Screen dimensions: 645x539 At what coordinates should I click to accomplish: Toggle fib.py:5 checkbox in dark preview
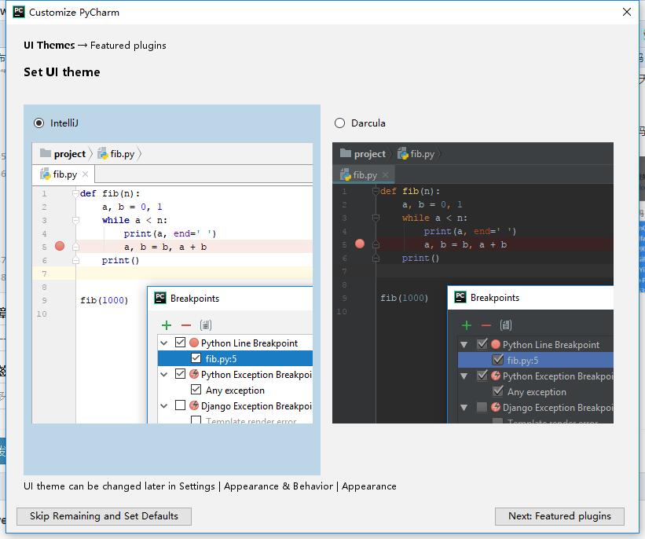(x=498, y=360)
